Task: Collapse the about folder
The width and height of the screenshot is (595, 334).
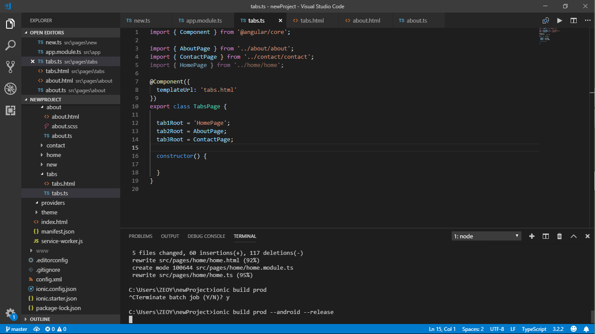Action: (x=54, y=107)
